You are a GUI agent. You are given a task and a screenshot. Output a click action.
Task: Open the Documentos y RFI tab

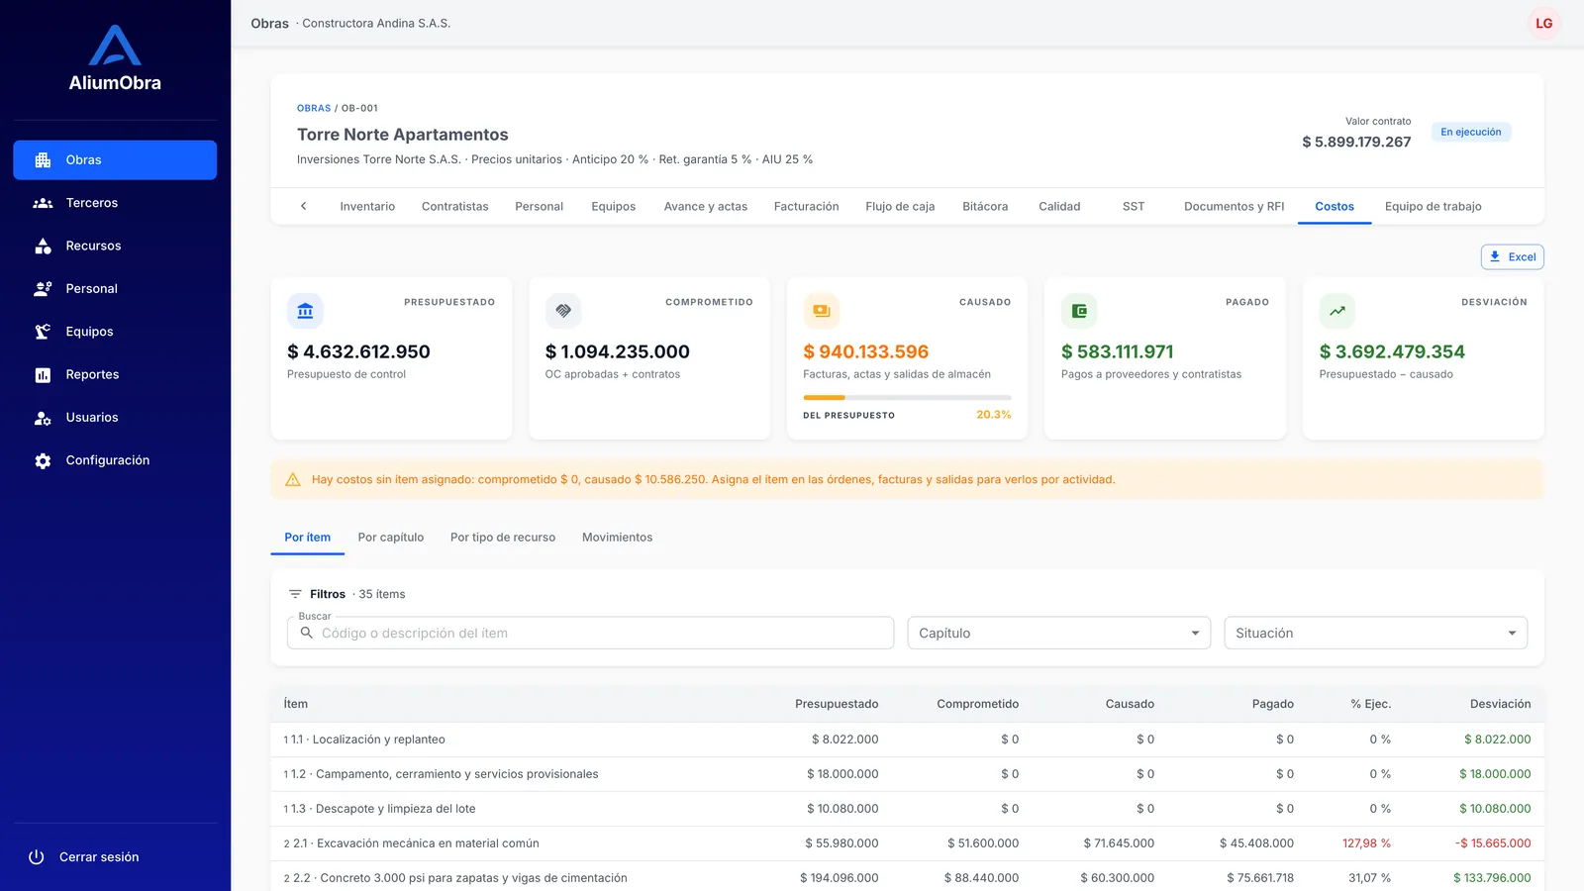pos(1234,207)
